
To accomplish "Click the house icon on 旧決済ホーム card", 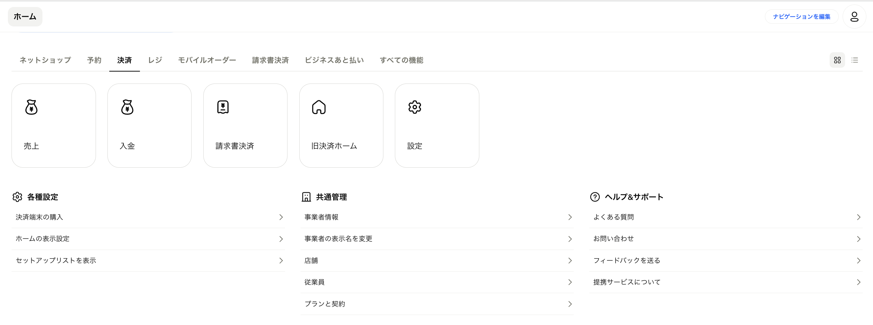I will 319,107.
